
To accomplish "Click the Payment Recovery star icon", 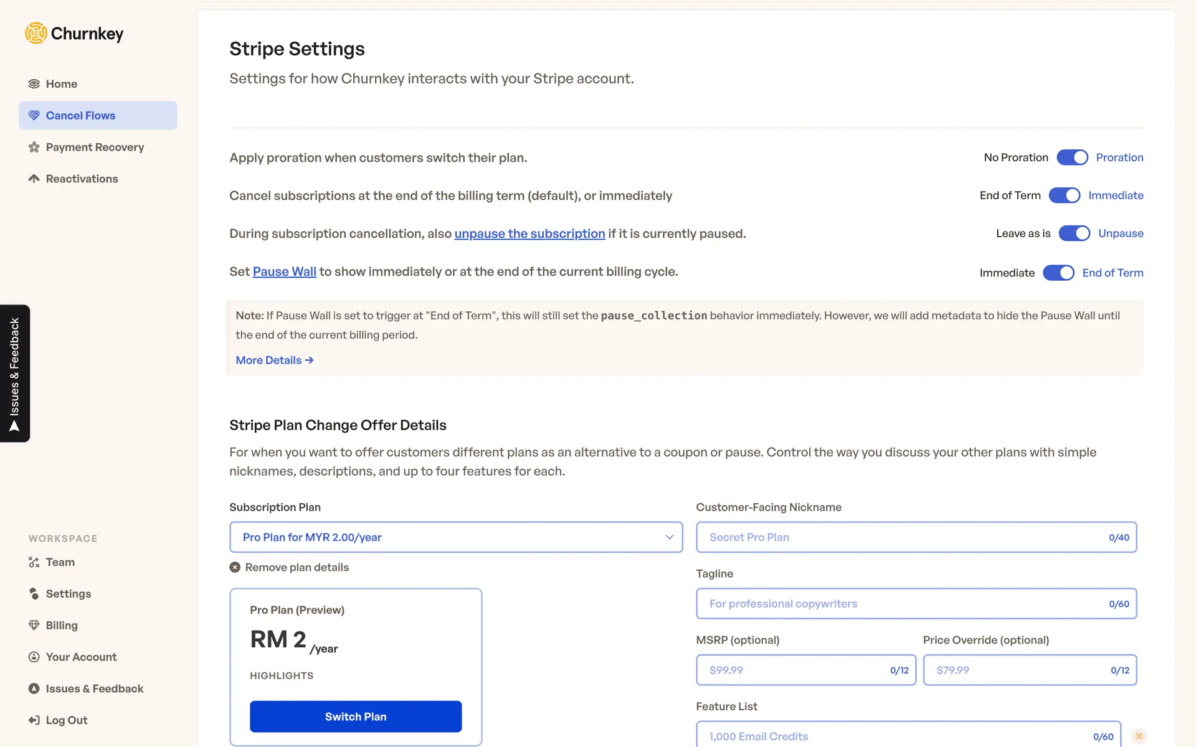I will tap(34, 147).
